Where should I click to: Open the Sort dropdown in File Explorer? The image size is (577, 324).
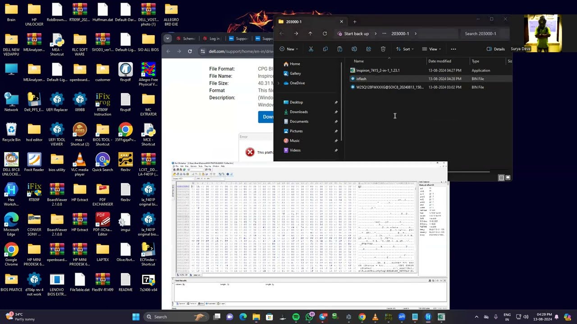(405, 49)
